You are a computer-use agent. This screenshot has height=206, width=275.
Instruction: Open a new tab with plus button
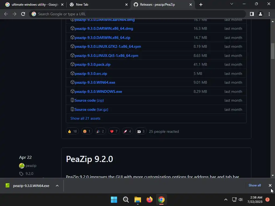click(x=201, y=5)
